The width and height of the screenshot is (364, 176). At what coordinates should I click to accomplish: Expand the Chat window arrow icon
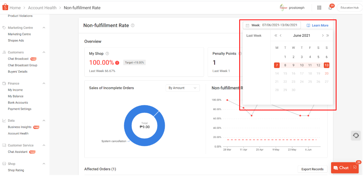354,167
